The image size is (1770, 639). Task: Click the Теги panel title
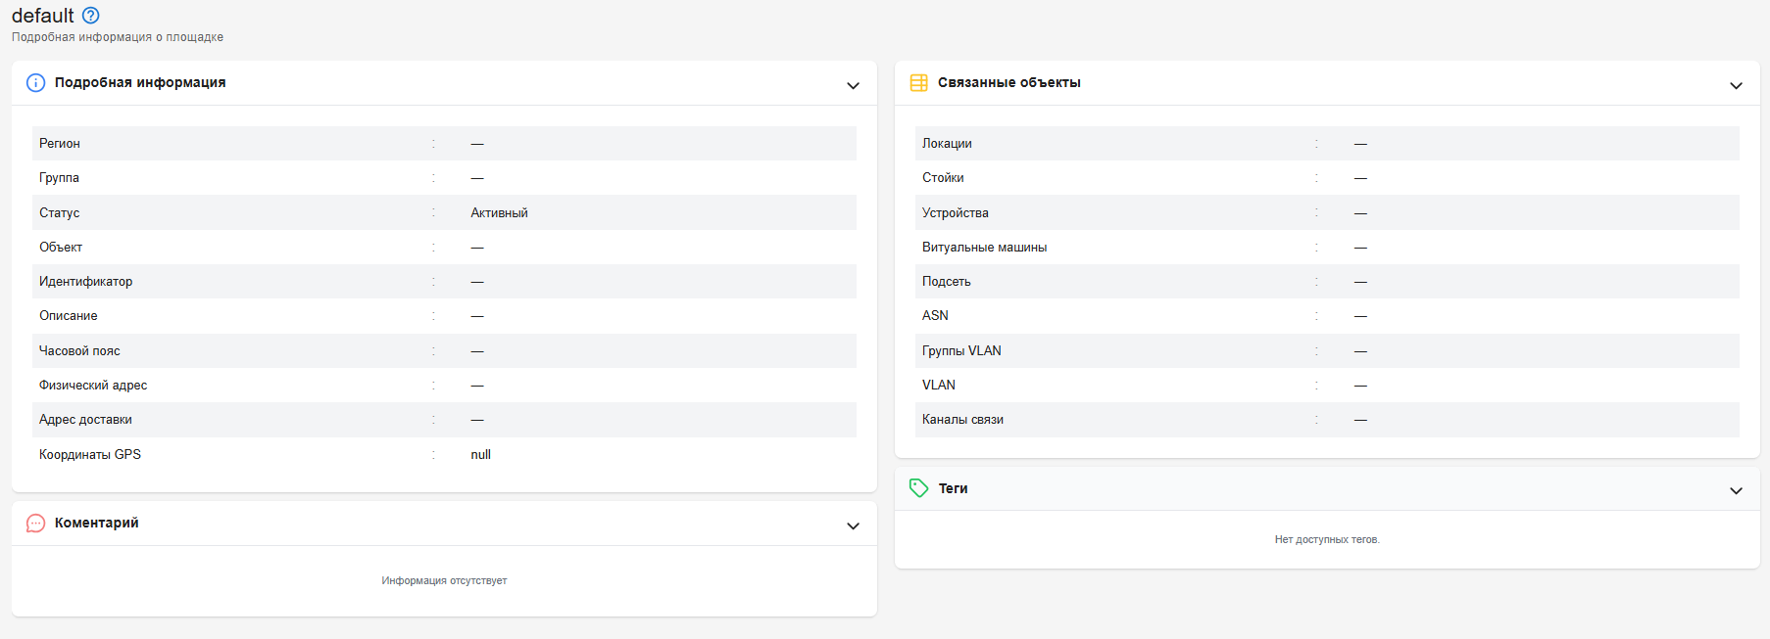[953, 488]
